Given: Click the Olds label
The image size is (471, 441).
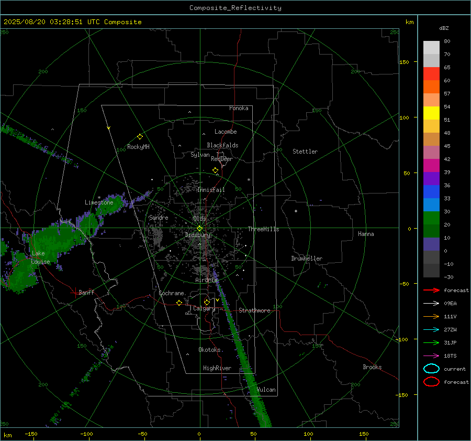Looking at the screenshot, I should click(199, 218).
